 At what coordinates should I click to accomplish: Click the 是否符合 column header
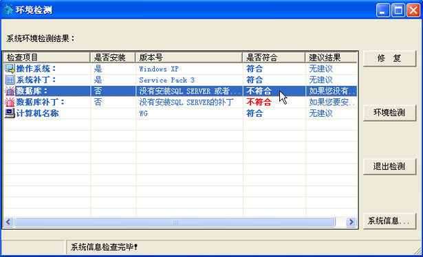coord(274,58)
